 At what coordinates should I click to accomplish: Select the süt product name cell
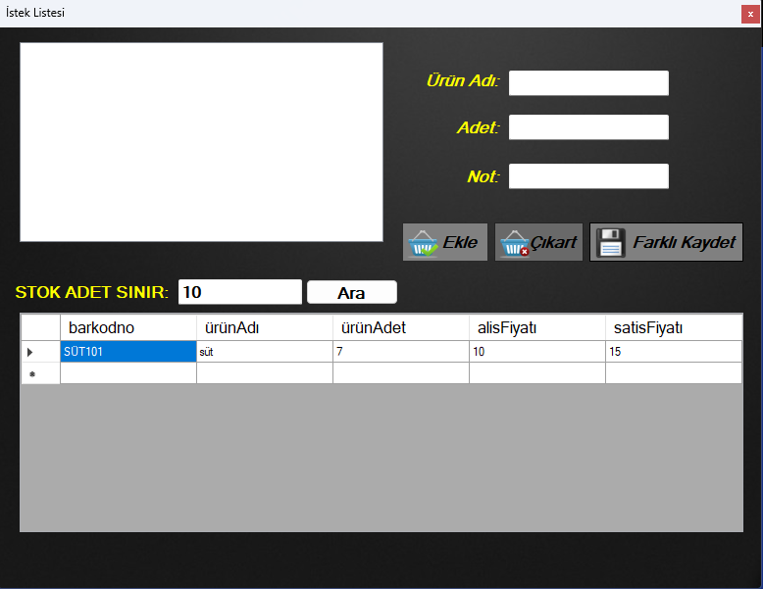click(265, 352)
